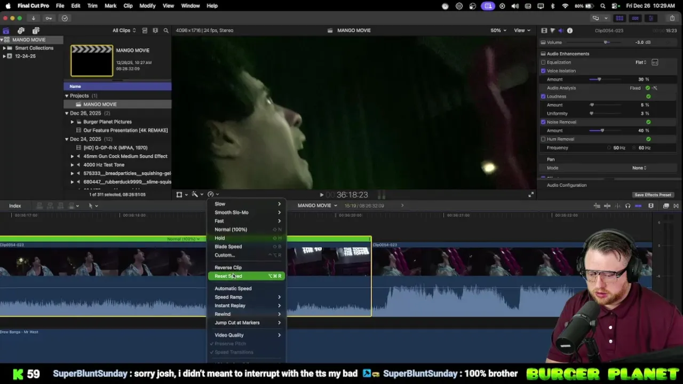The image size is (683, 384).
Task: Select the 4000 Hz Test Tone clip
Action: 104,165
